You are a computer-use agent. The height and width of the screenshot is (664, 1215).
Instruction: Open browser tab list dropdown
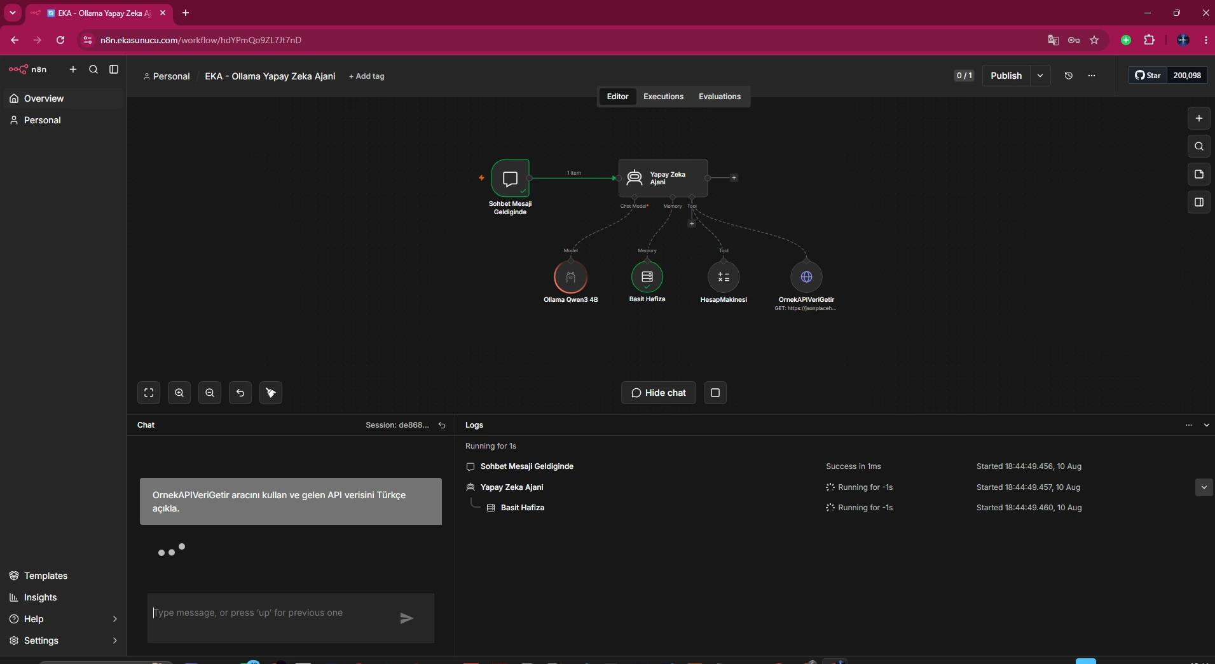click(x=12, y=13)
